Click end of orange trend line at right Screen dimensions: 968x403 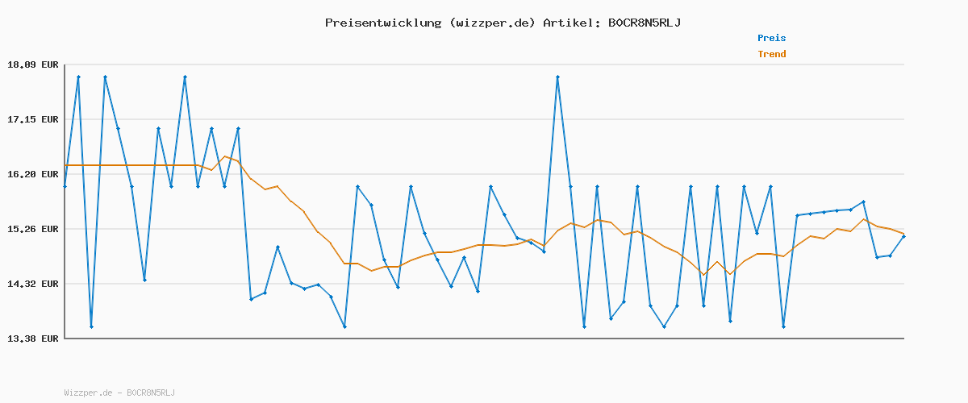(x=903, y=233)
